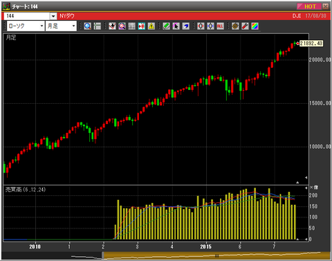Click the up triangle at volume panel bottom
This screenshot has width=332, height=261.
(x=297, y=240)
